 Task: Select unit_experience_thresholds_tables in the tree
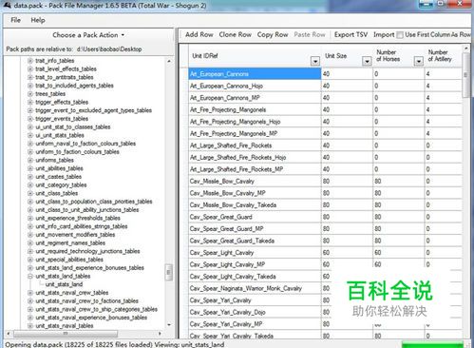click(x=78, y=218)
